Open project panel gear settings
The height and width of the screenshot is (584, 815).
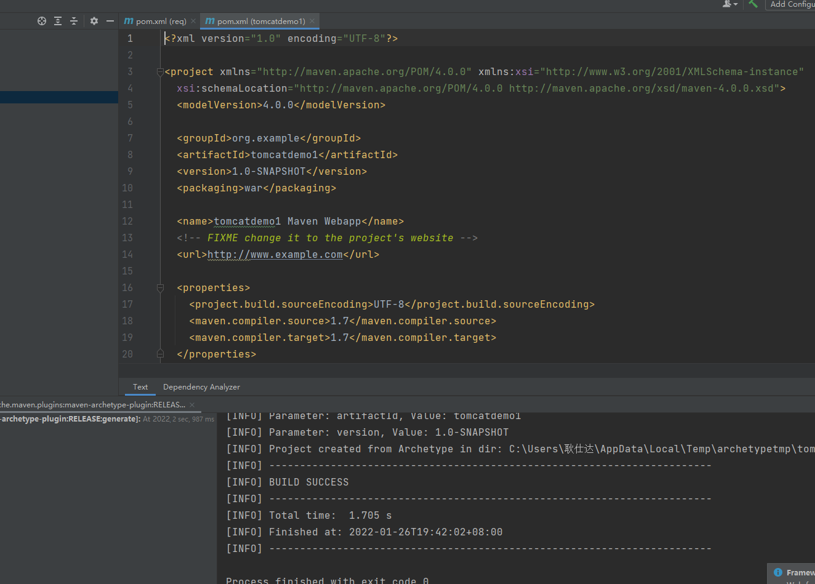(x=94, y=21)
